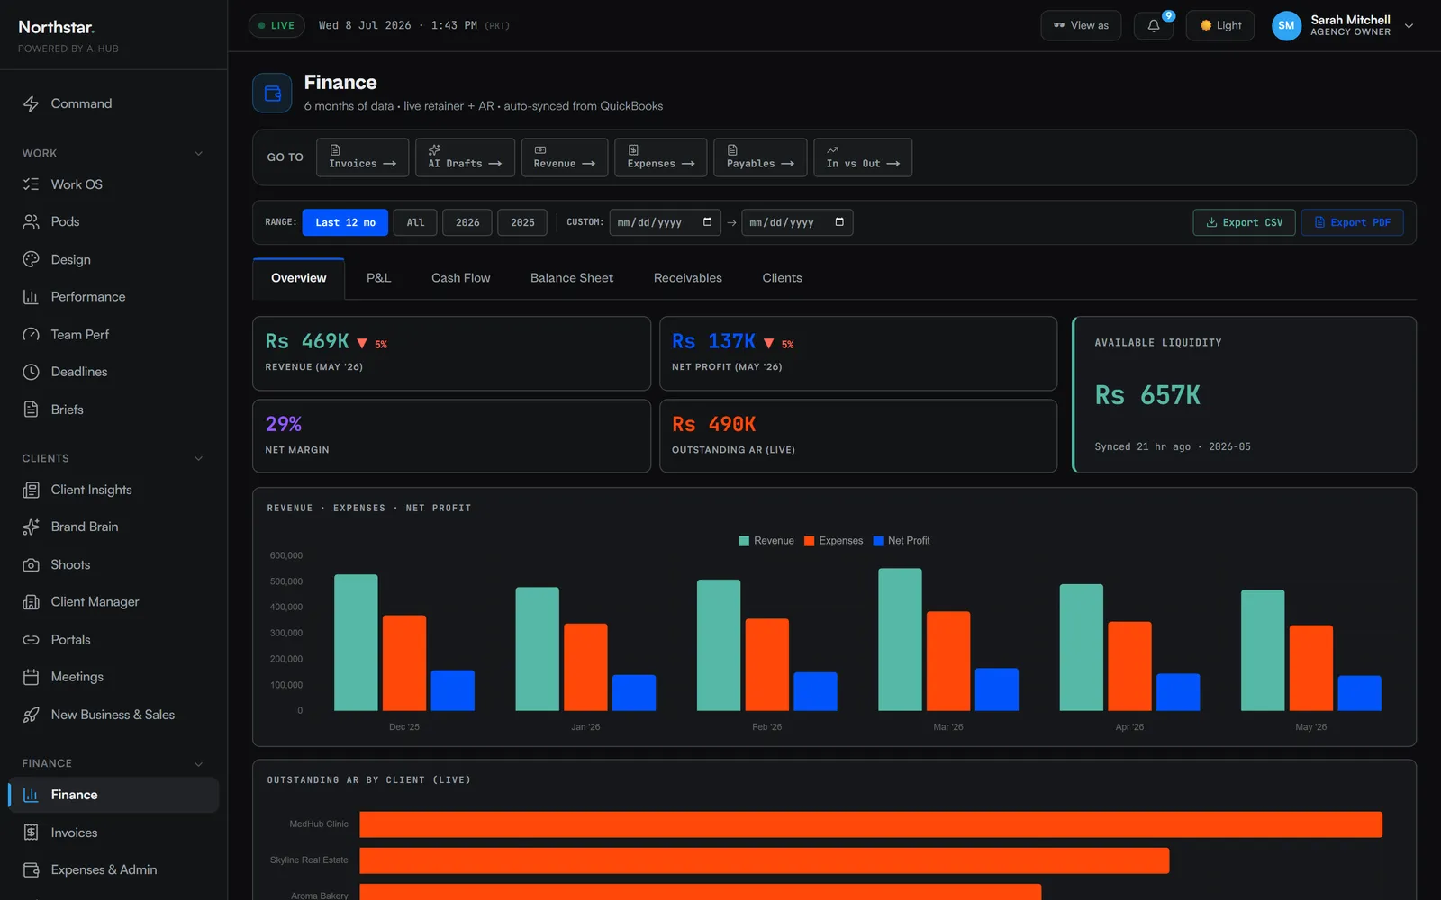
Task: Expand Sarah Mitchell account menu chevron
Action: click(x=1409, y=25)
